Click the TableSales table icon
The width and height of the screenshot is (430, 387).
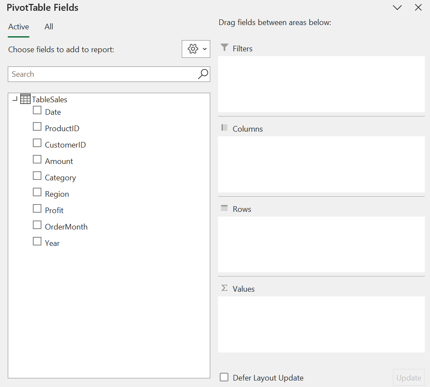pos(25,99)
